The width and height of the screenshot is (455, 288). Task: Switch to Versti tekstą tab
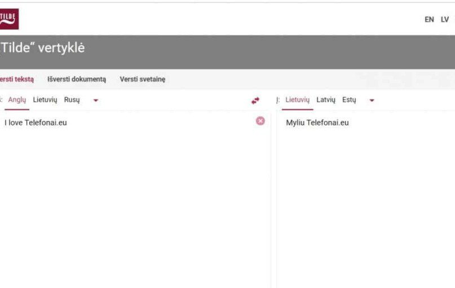click(16, 79)
